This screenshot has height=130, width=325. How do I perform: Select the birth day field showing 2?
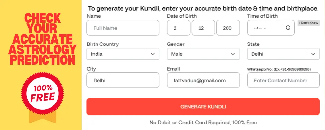pos(179,28)
